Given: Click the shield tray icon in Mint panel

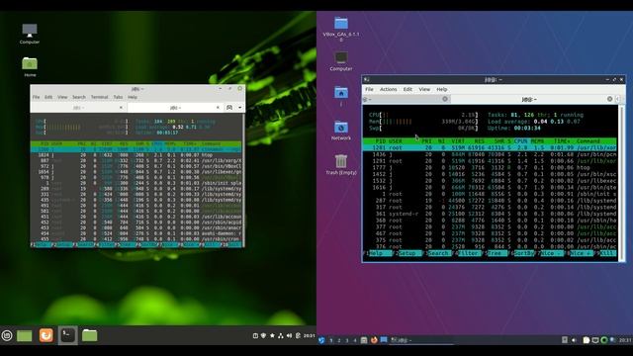Looking at the screenshot, I should [x=264, y=335].
